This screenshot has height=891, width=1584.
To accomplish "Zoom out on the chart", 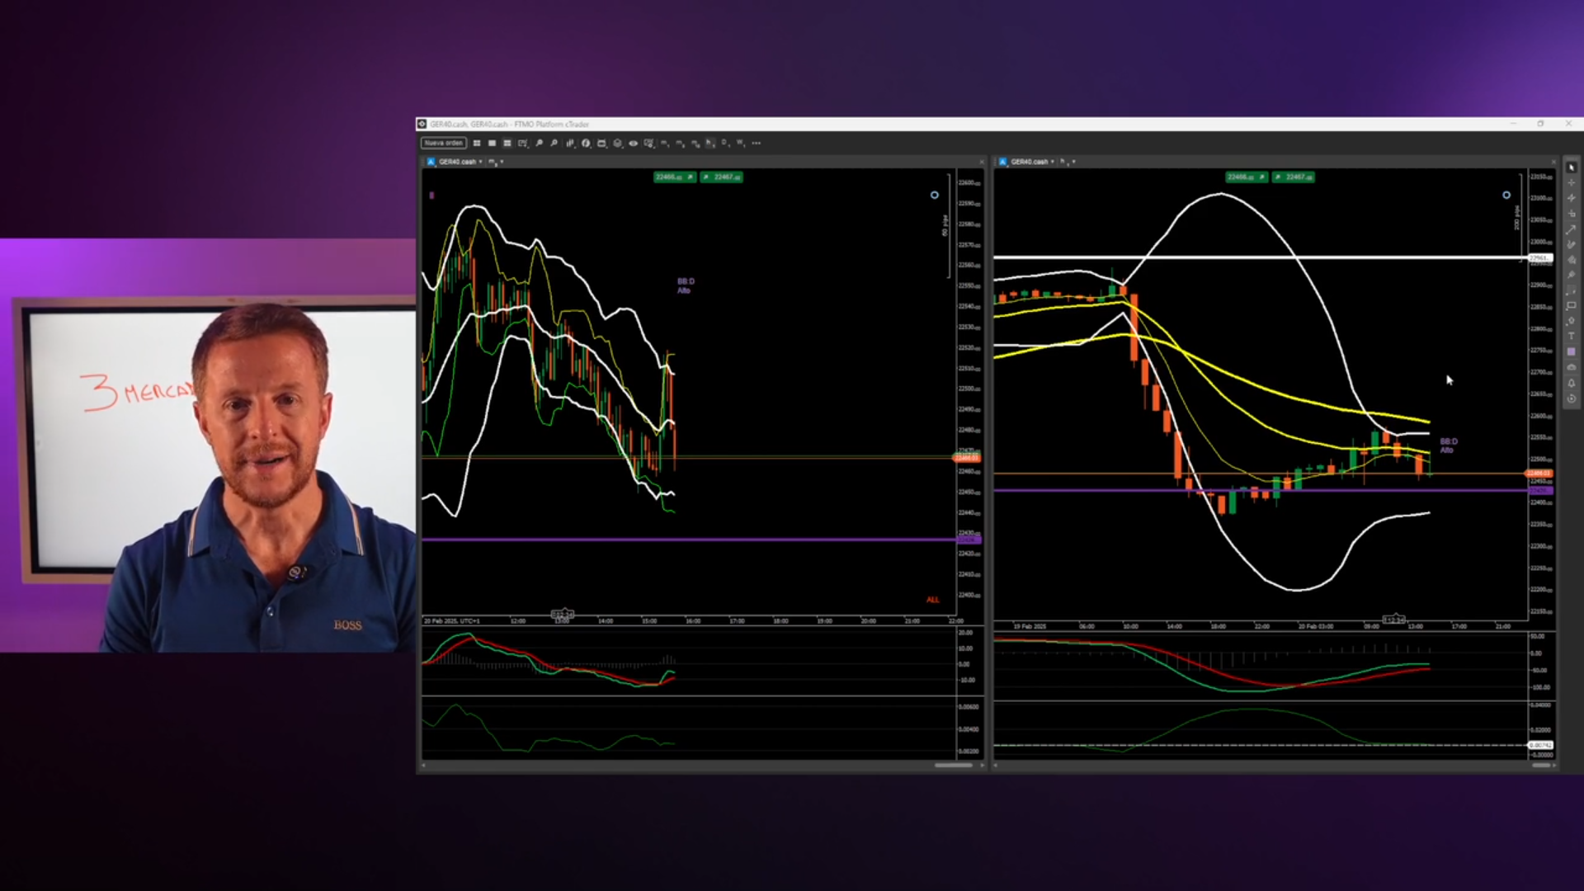I will click(554, 143).
